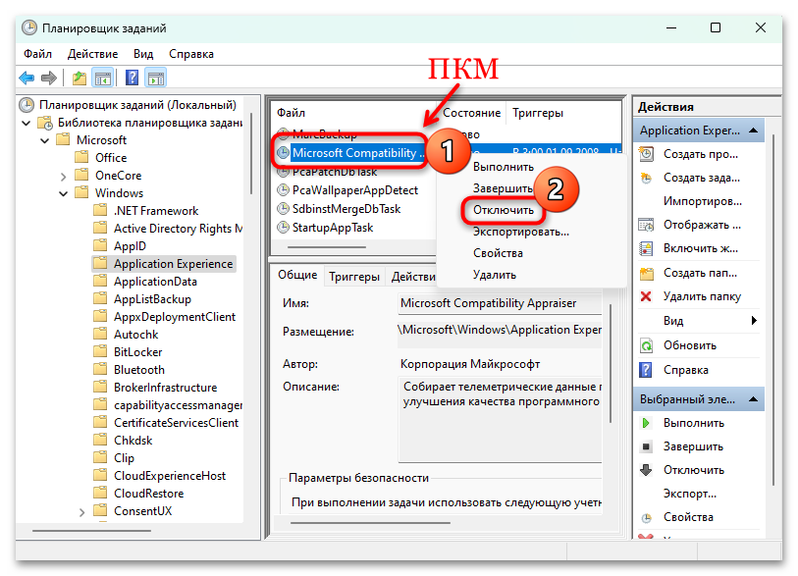Collapse the Библиотека планировщика tree node

[27, 123]
